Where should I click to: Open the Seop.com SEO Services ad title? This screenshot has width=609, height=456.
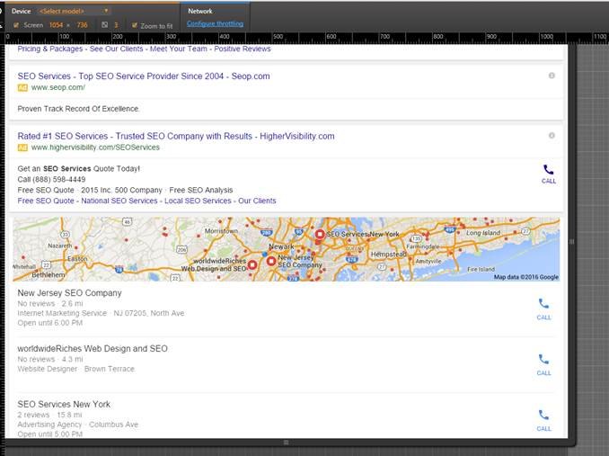click(x=144, y=76)
